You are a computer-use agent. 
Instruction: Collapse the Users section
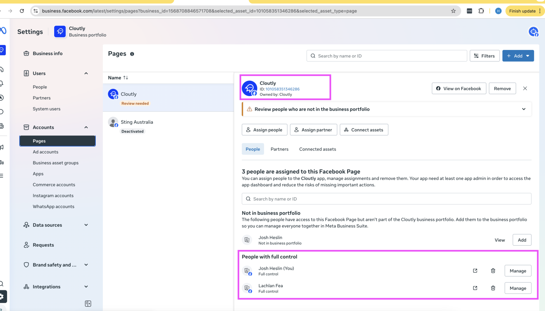tap(86, 73)
